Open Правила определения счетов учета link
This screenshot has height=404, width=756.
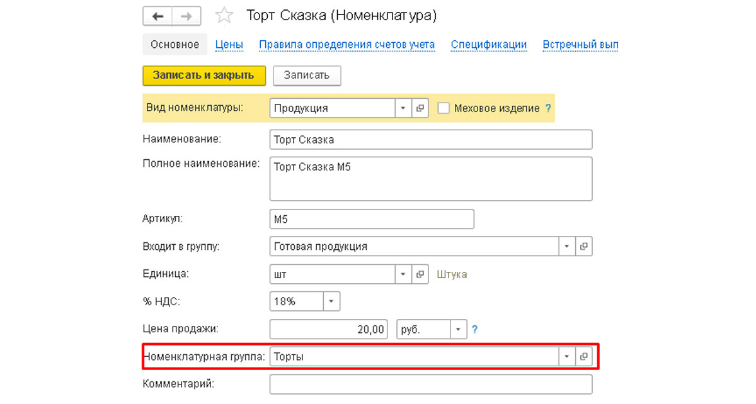346,45
